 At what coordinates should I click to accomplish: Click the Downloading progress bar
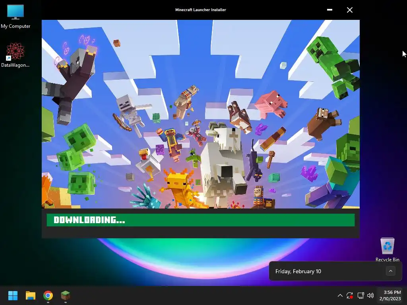201,220
